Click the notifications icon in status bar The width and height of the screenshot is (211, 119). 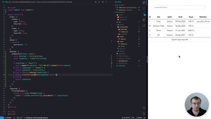point(144,118)
